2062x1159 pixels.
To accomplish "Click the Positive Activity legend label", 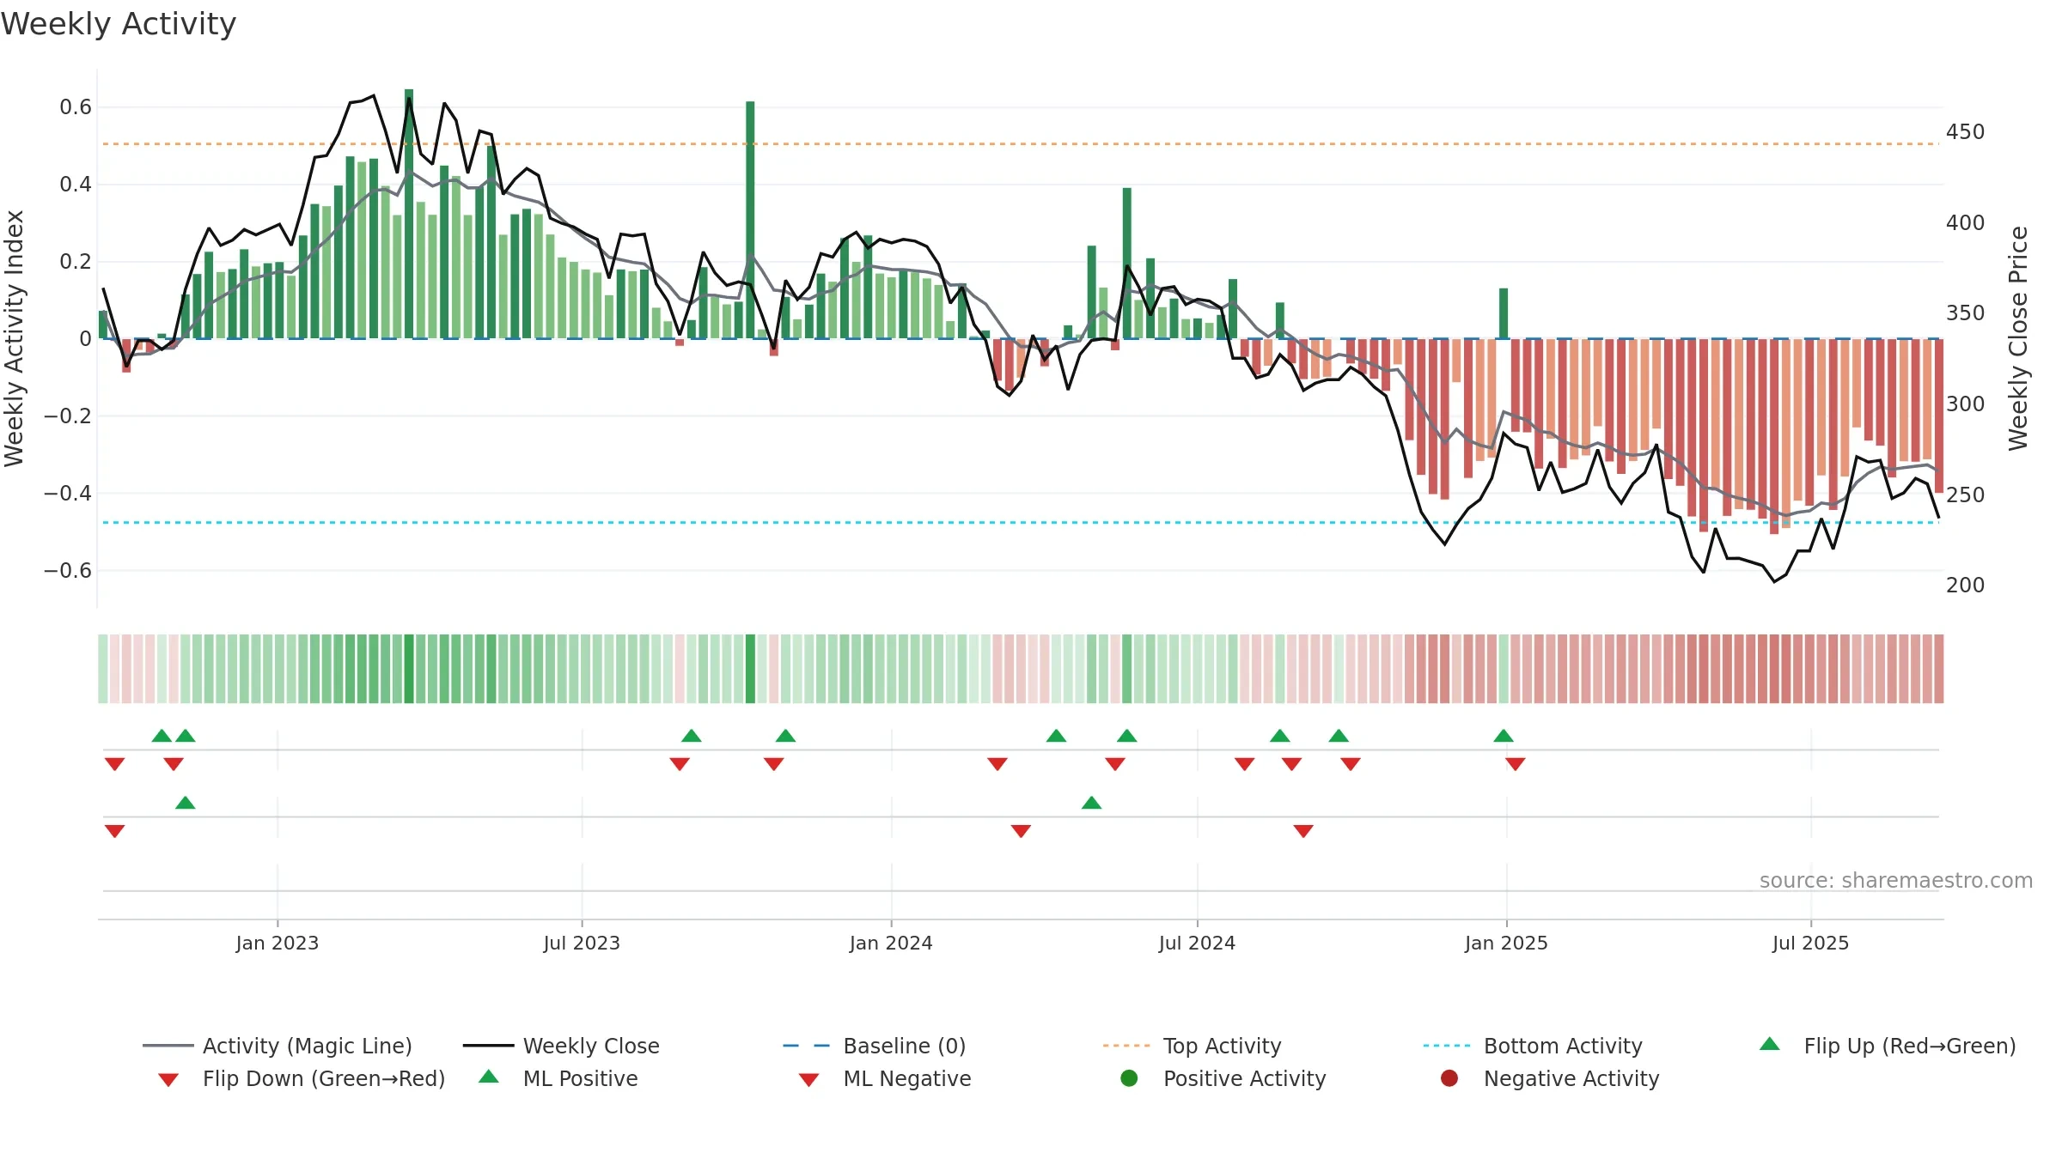I will (1245, 1078).
